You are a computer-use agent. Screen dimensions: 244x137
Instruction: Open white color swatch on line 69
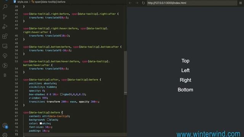(x=41, y=123)
